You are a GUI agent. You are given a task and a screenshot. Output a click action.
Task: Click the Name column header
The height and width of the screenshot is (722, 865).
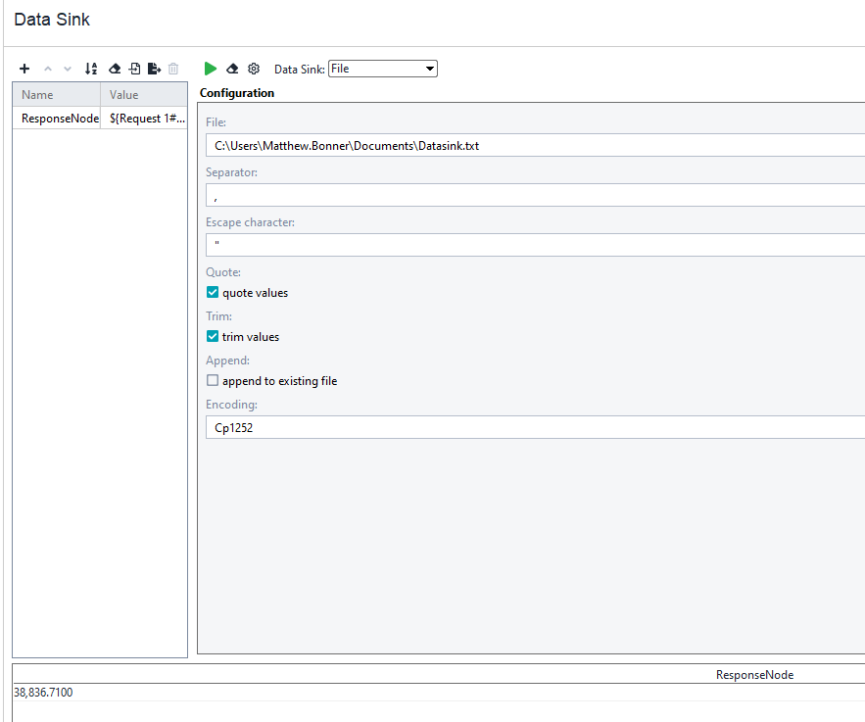tap(56, 95)
